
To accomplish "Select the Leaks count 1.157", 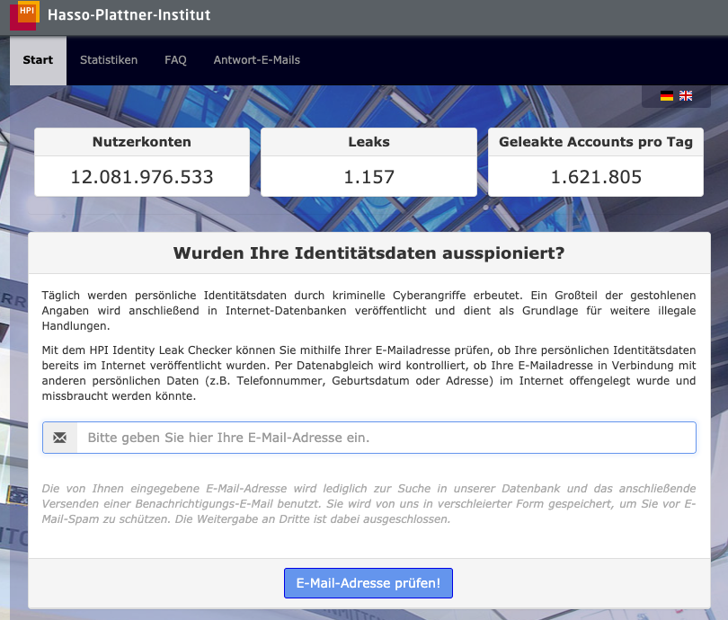I will click(x=368, y=177).
